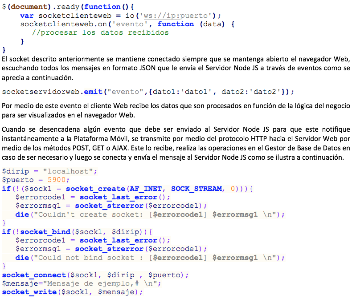Click the '$(document).ready(function(){' code line
The height and width of the screenshot is (299, 352).
click(x=68, y=7)
